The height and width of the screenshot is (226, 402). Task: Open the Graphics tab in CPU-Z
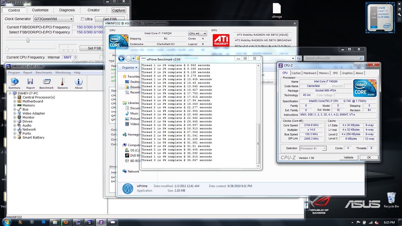pos(347,73)
